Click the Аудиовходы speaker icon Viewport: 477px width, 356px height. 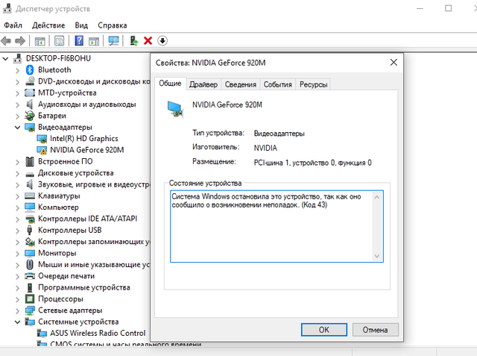30,104
